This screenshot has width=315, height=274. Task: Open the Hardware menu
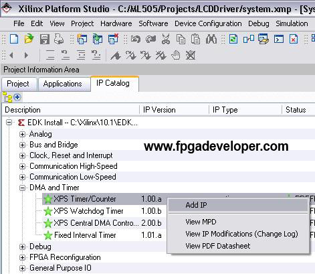pyautogui.click(x=116, y=23)
